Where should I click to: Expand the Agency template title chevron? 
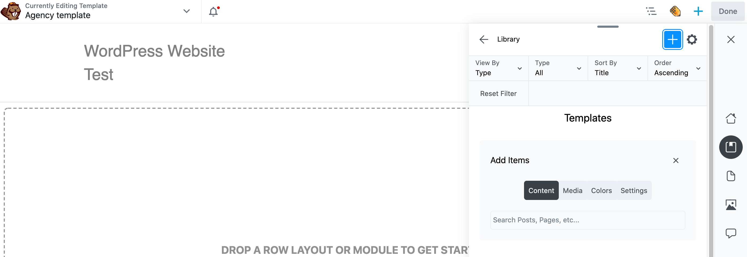186,11
